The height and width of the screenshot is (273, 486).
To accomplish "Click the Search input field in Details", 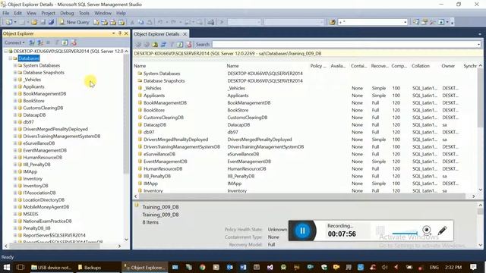I will pos(344,44).
